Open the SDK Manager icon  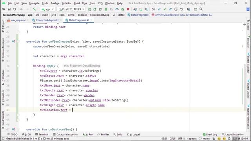[146, 9]
